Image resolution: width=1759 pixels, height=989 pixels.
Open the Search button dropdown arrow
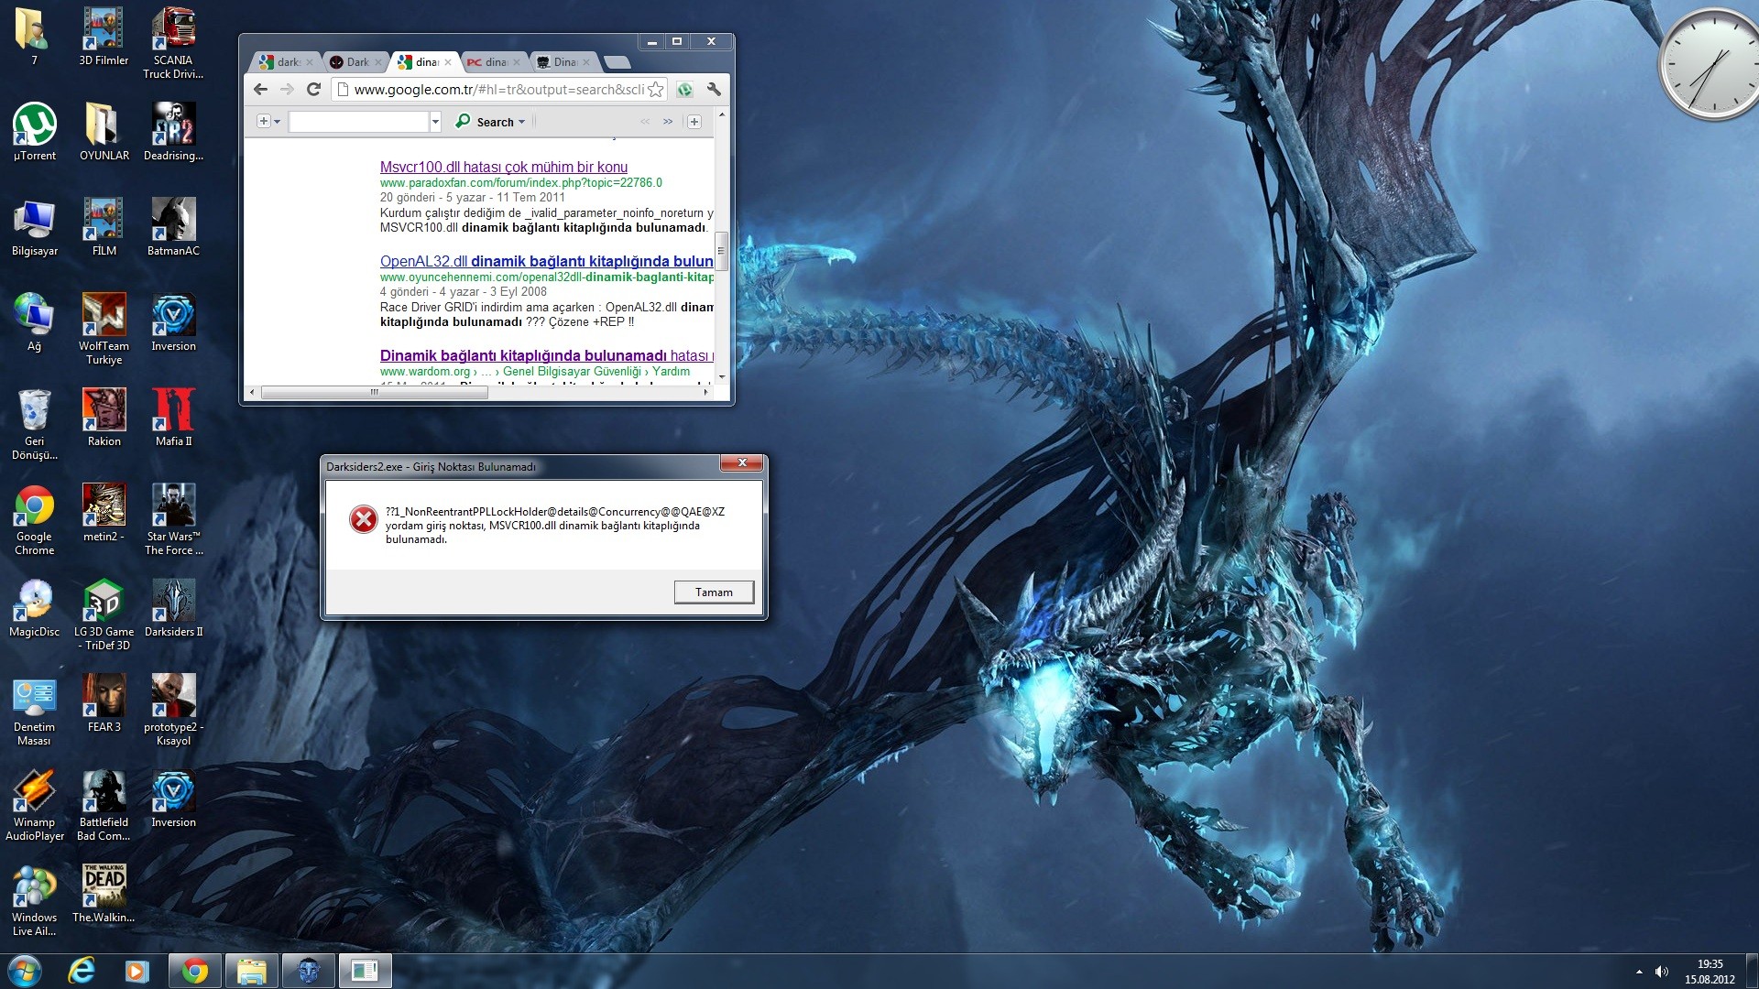click(521, 122)
